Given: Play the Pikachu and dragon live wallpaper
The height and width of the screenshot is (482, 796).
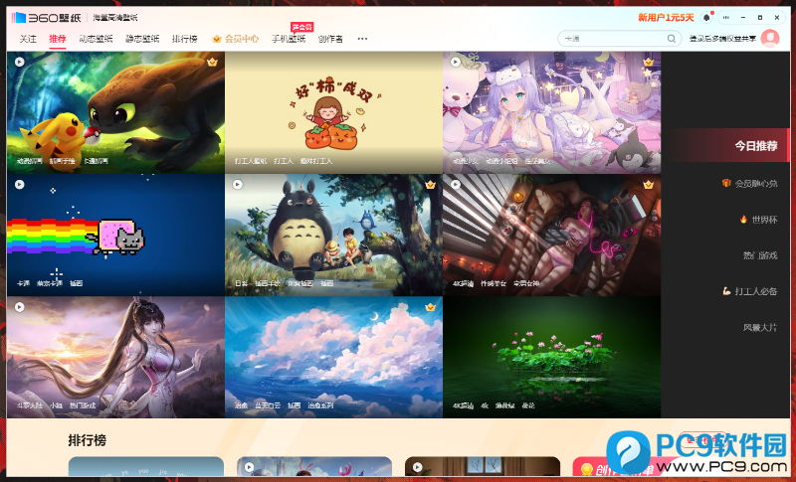Looking at the screenshot, I should pos(19,62).
